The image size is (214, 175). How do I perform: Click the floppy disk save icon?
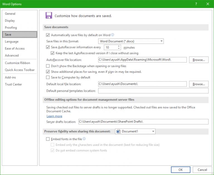pyautogui.click(x=49, y=16)
